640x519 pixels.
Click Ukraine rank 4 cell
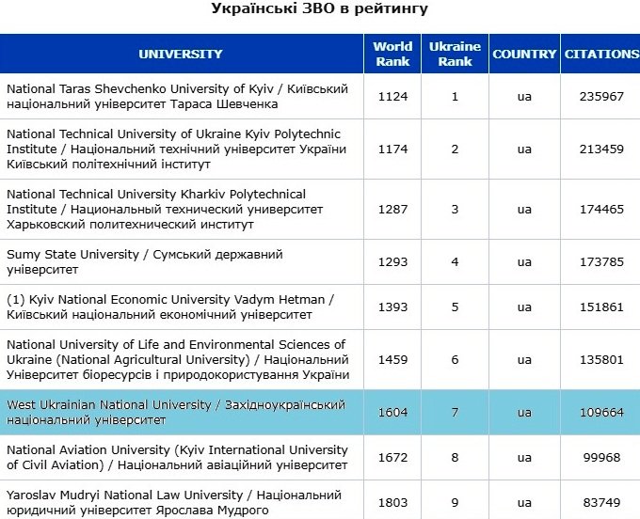(455, 262)
